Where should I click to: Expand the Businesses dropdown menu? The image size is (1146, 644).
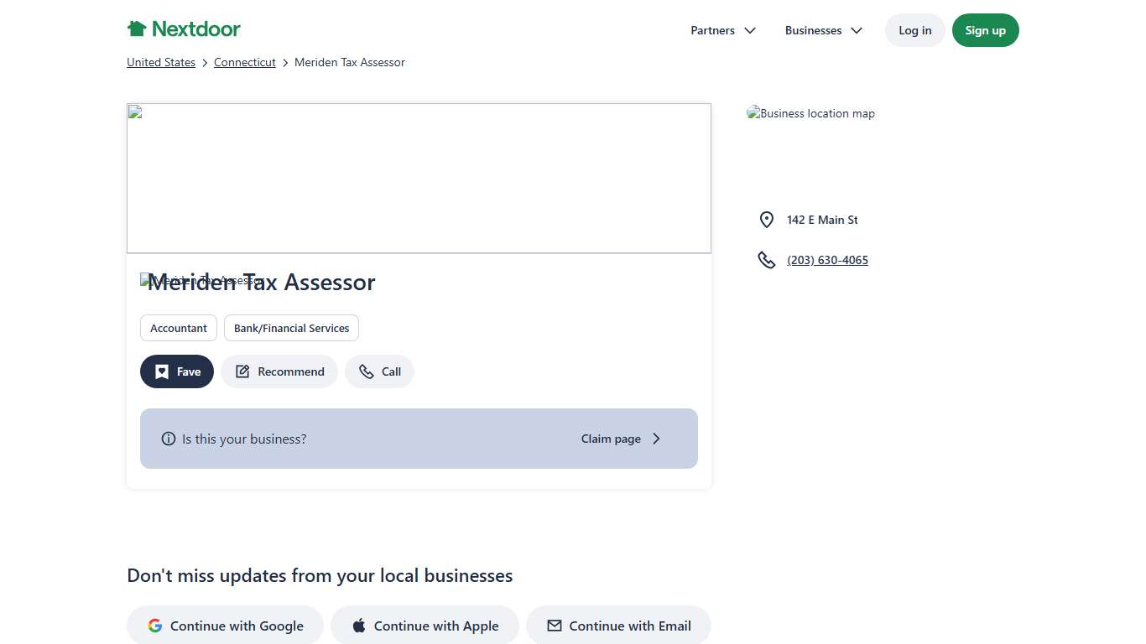(x=823, y=30)
